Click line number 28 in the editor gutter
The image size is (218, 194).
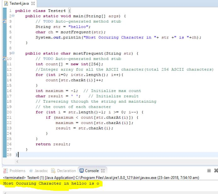[9, 155]
